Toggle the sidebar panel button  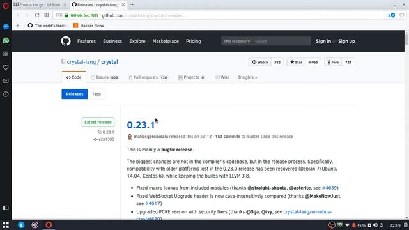coord(6,208)
